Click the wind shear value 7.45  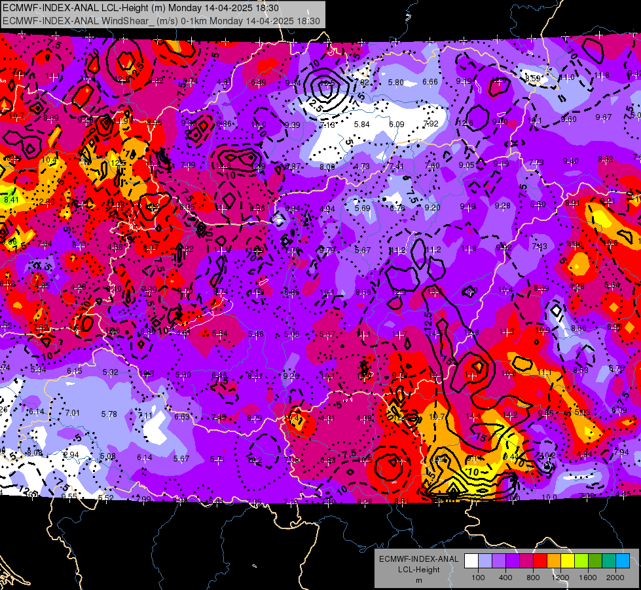[x=219, y=417]
